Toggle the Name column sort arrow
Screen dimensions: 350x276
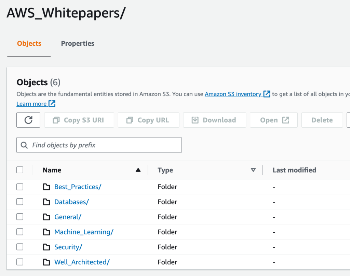click(138, 169)
